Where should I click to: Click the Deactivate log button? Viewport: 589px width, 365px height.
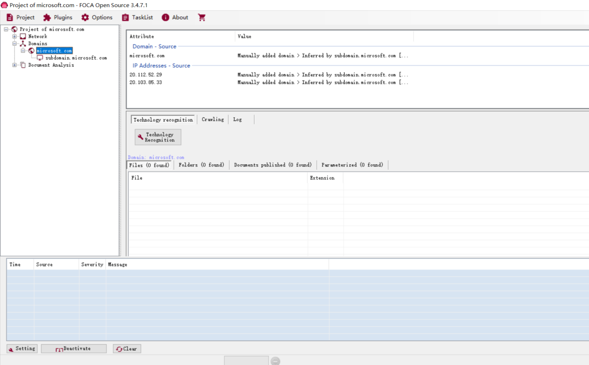[74, 349]
